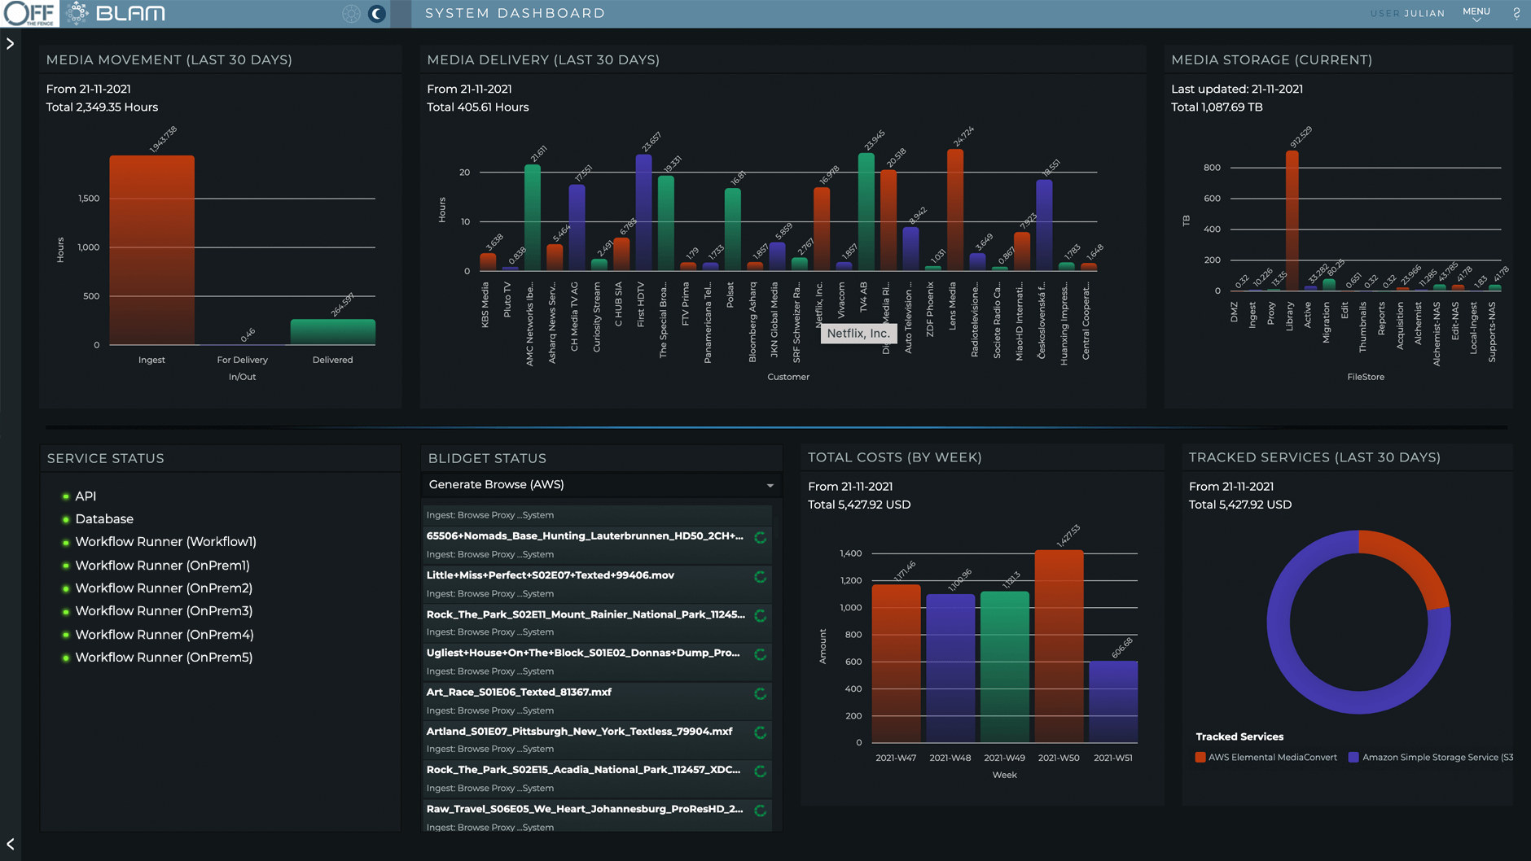Click refresh icon for Rock_The_Park_S02E11 Mount Rainier row
Image resolution: width=1531 pixels, height=861 pixels.
[x=760, y=615]
